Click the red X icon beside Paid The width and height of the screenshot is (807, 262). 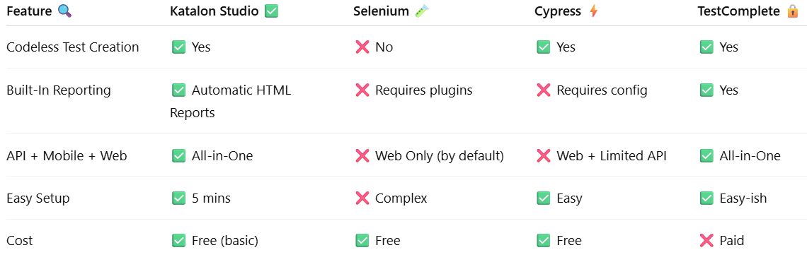tap(706, 240)
